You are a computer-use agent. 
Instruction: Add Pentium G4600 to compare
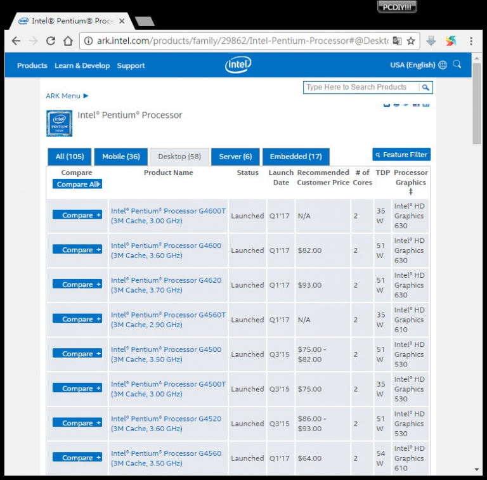coord(77,250)
